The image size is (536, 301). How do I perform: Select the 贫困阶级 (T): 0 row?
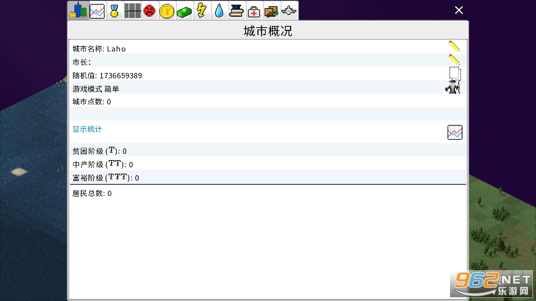coord(268,151)
